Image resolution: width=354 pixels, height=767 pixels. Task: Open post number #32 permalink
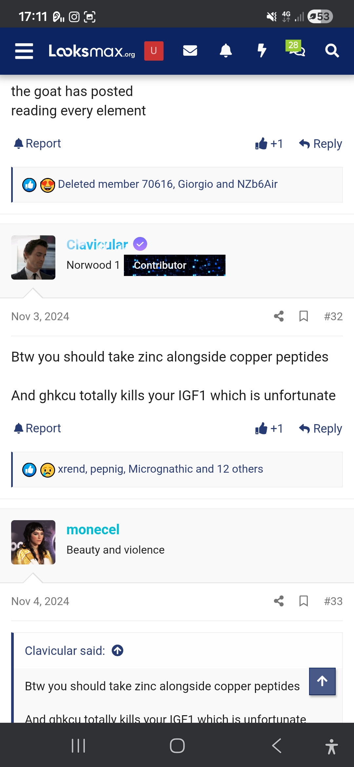tap(333, 316)
